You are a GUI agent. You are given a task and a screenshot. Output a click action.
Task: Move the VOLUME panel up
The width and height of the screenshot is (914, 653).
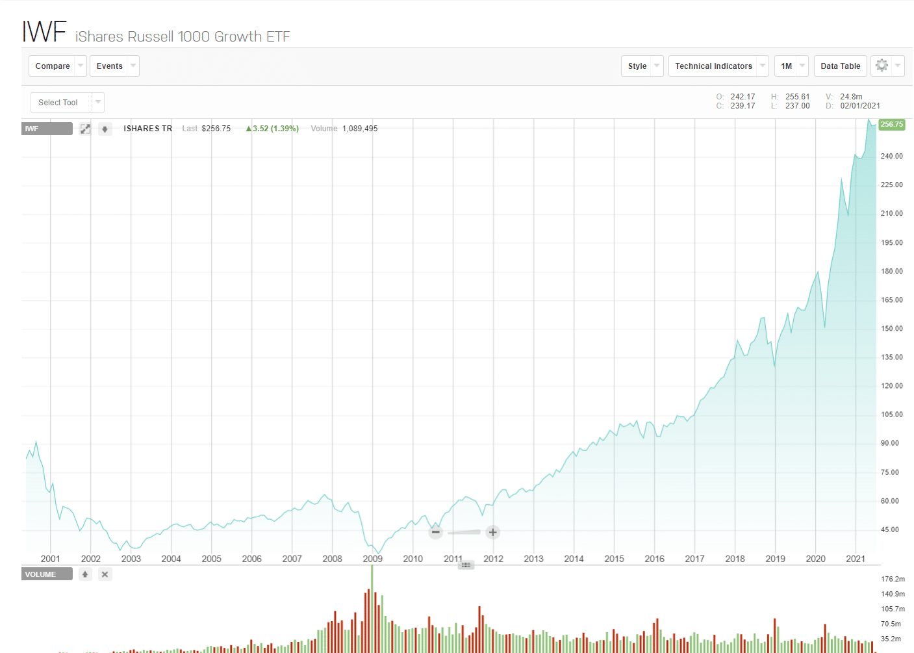85,574
